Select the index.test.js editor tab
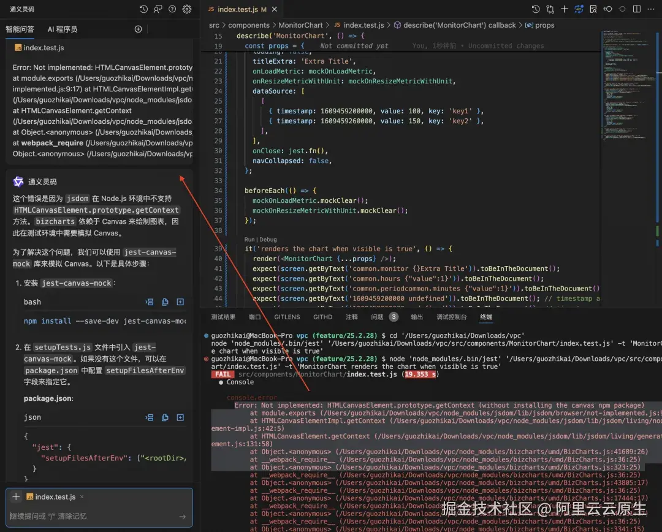This screenshot has height=532, width=662. [242, 9]
